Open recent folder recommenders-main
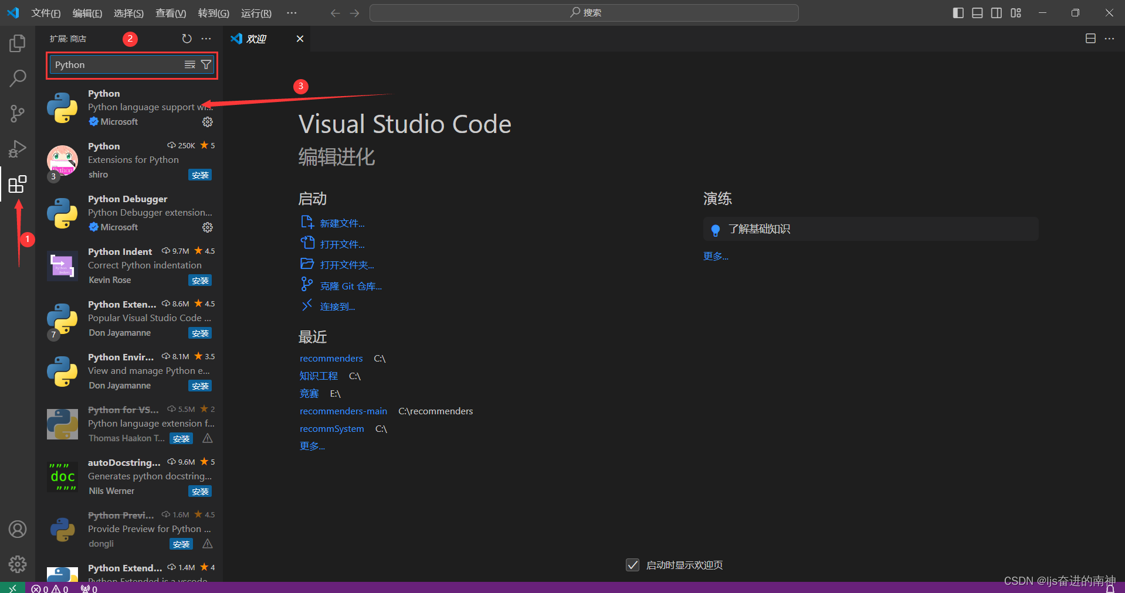This screenshot has height=593, width=1125. pyautogui.click(x=344, y=411)
